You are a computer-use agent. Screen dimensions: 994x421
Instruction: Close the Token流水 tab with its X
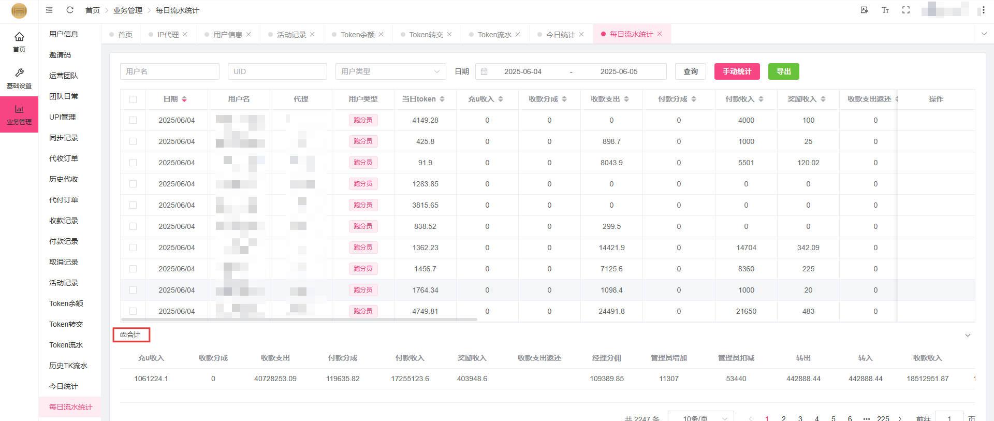[x=518, y=34]
